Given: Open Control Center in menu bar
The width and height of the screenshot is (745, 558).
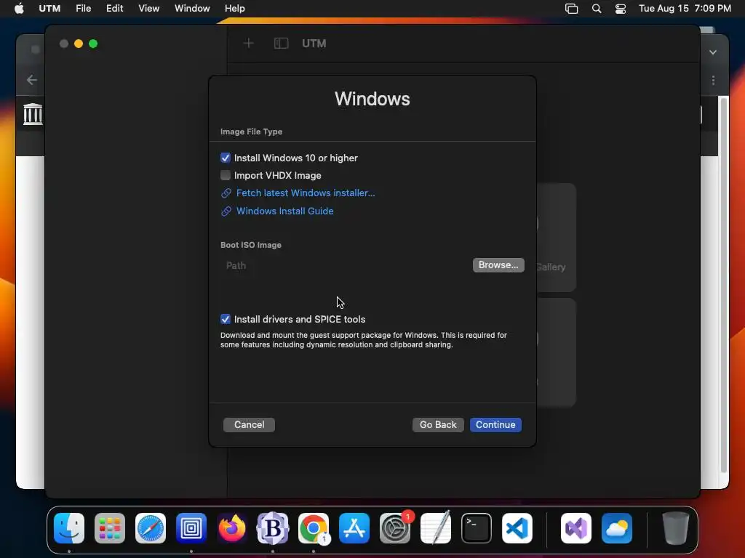Looking at the screenshot, I should pos(621,9).
